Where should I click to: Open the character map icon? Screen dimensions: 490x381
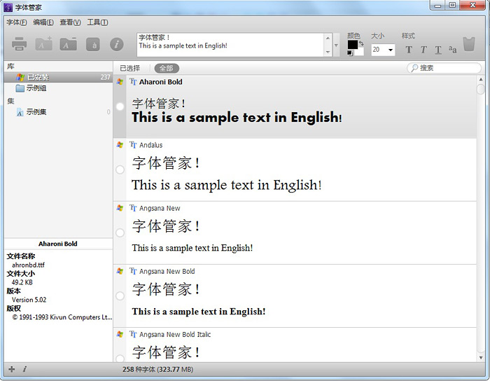(x=92, y=45)
